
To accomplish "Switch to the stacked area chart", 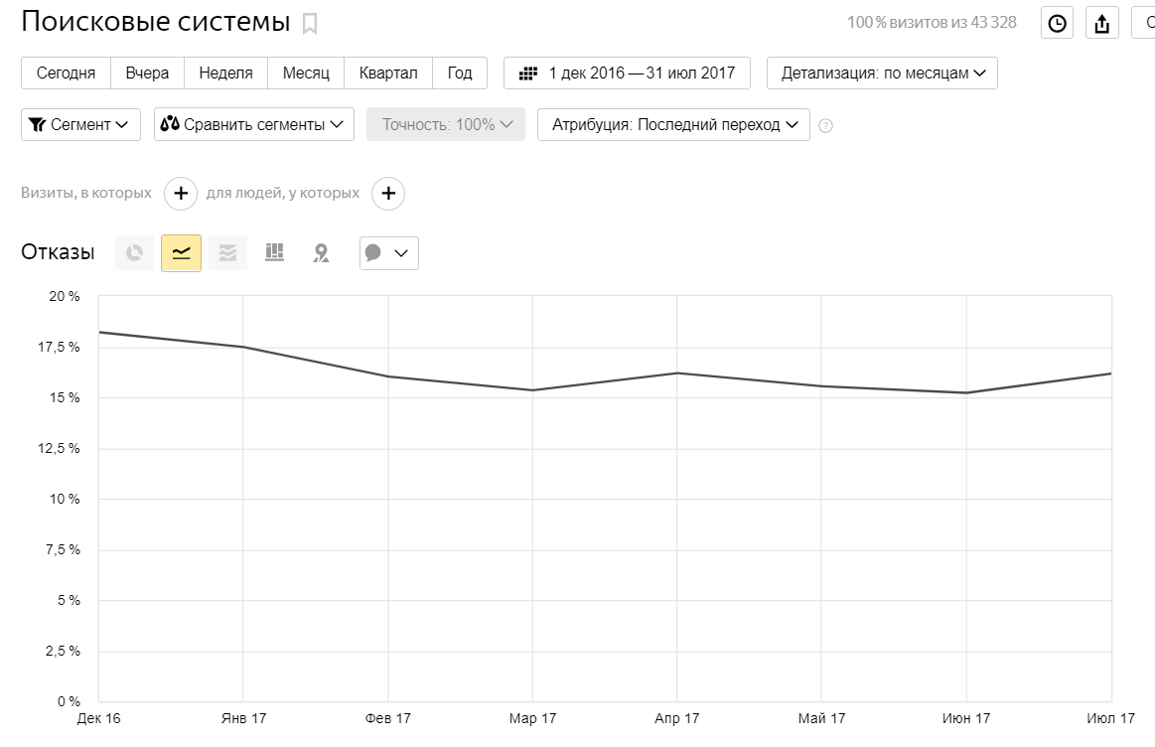I will [227, 253].
